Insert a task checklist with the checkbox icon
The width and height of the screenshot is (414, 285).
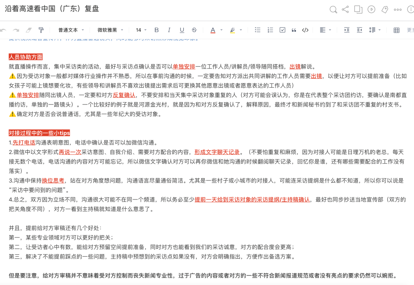pos(283,30)
